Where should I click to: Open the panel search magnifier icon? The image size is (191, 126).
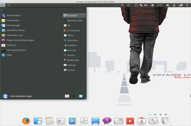coord(122,5)
